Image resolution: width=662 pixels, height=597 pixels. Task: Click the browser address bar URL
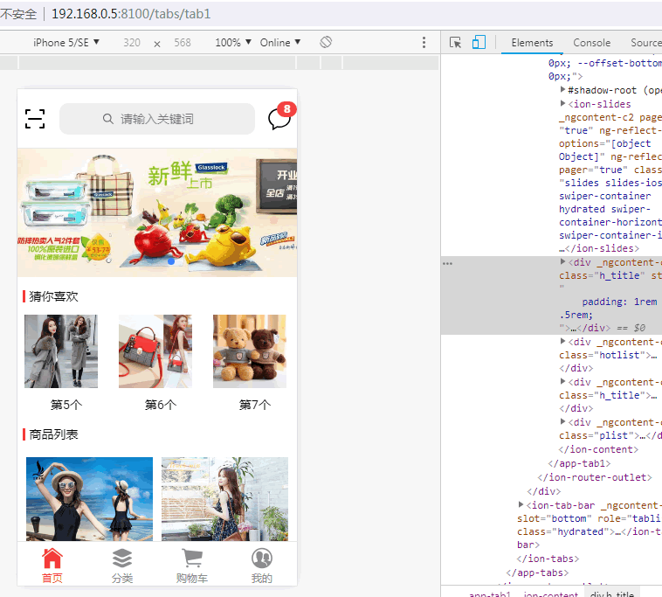pos(131,14)
